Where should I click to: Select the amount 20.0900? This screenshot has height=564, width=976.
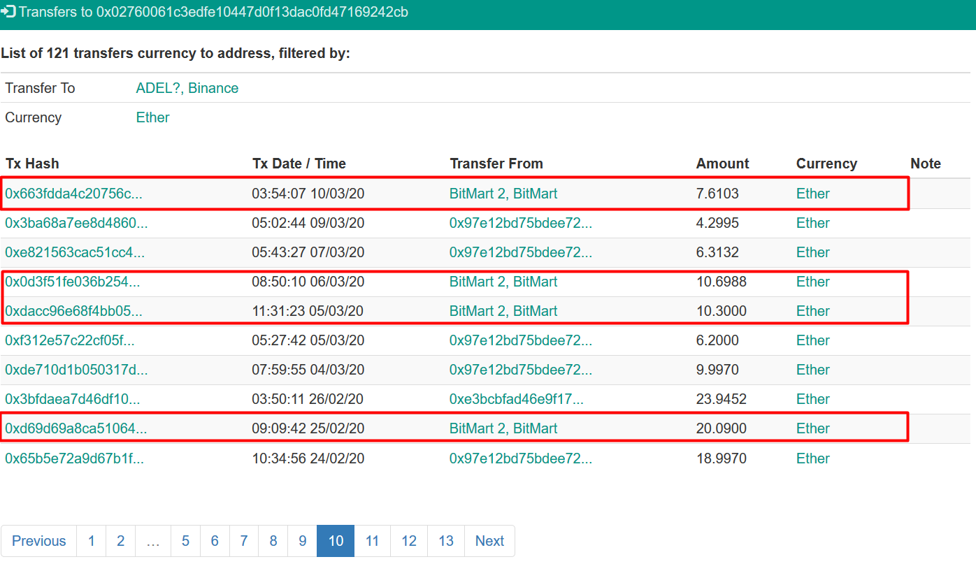tap(722, 428)
